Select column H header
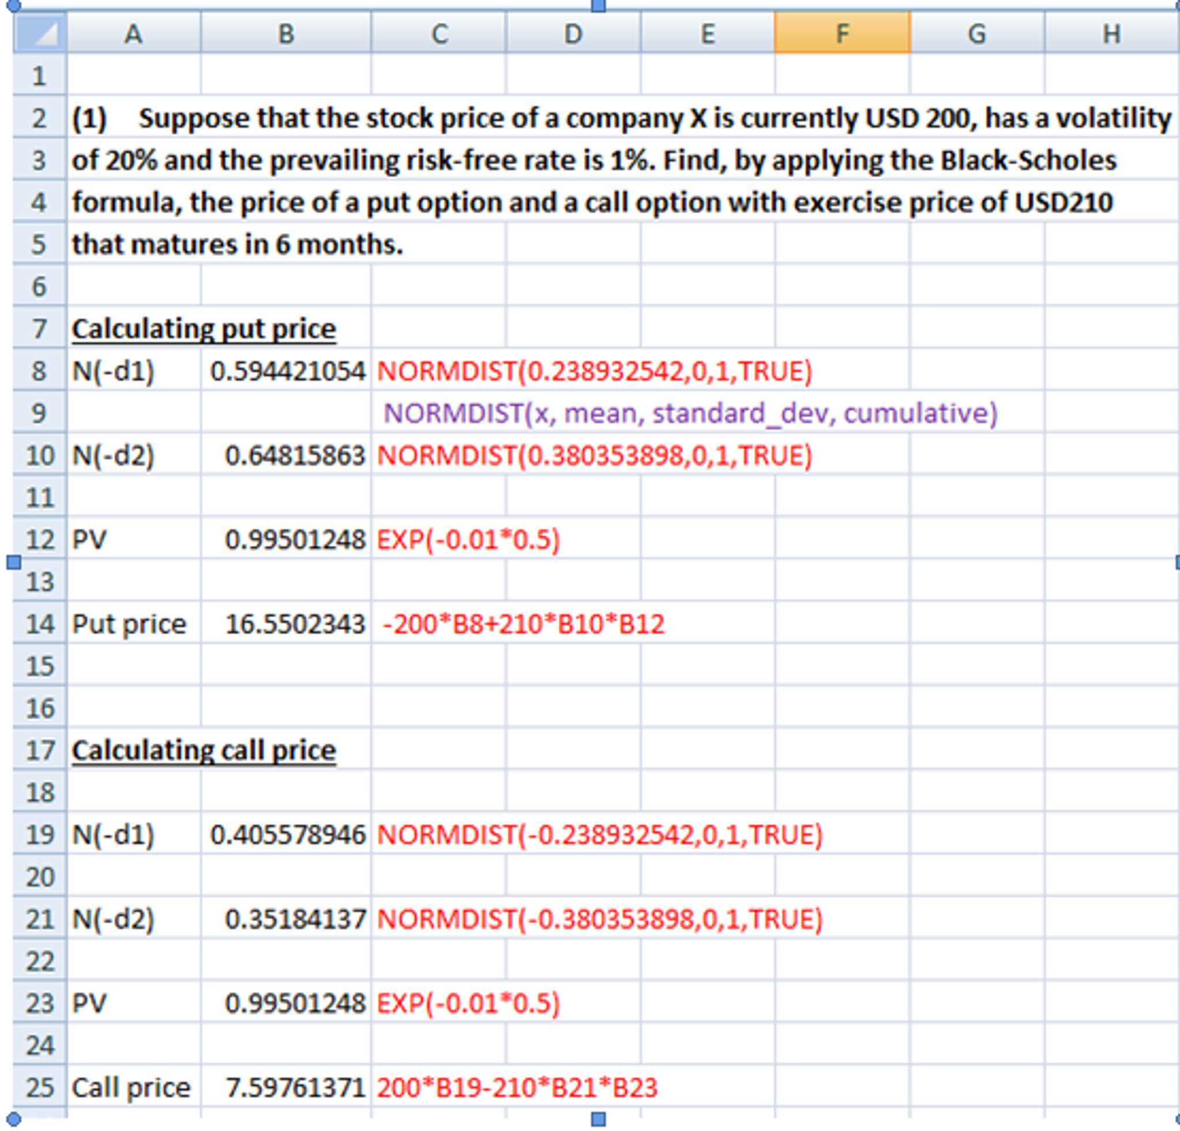This screenshot has height=1131, width=1180. [1111, 34]
